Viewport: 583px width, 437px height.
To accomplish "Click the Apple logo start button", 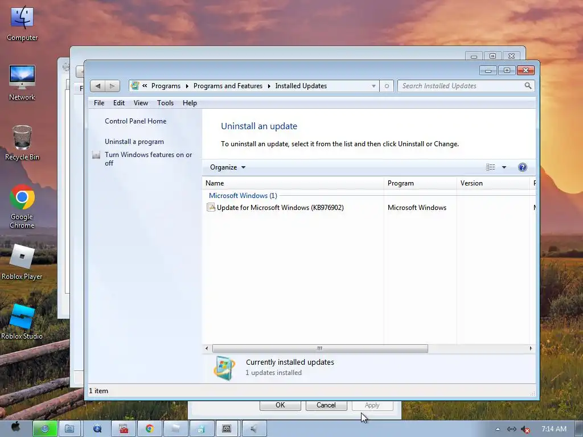I will 15,428.
